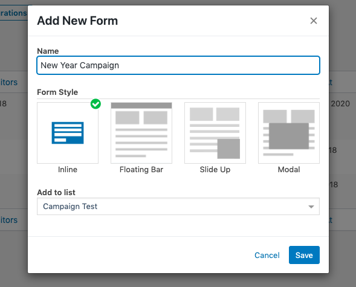This screenshot has height=287, width=356.
Task: Select the Inline form style icon
Action: [68, 133]
